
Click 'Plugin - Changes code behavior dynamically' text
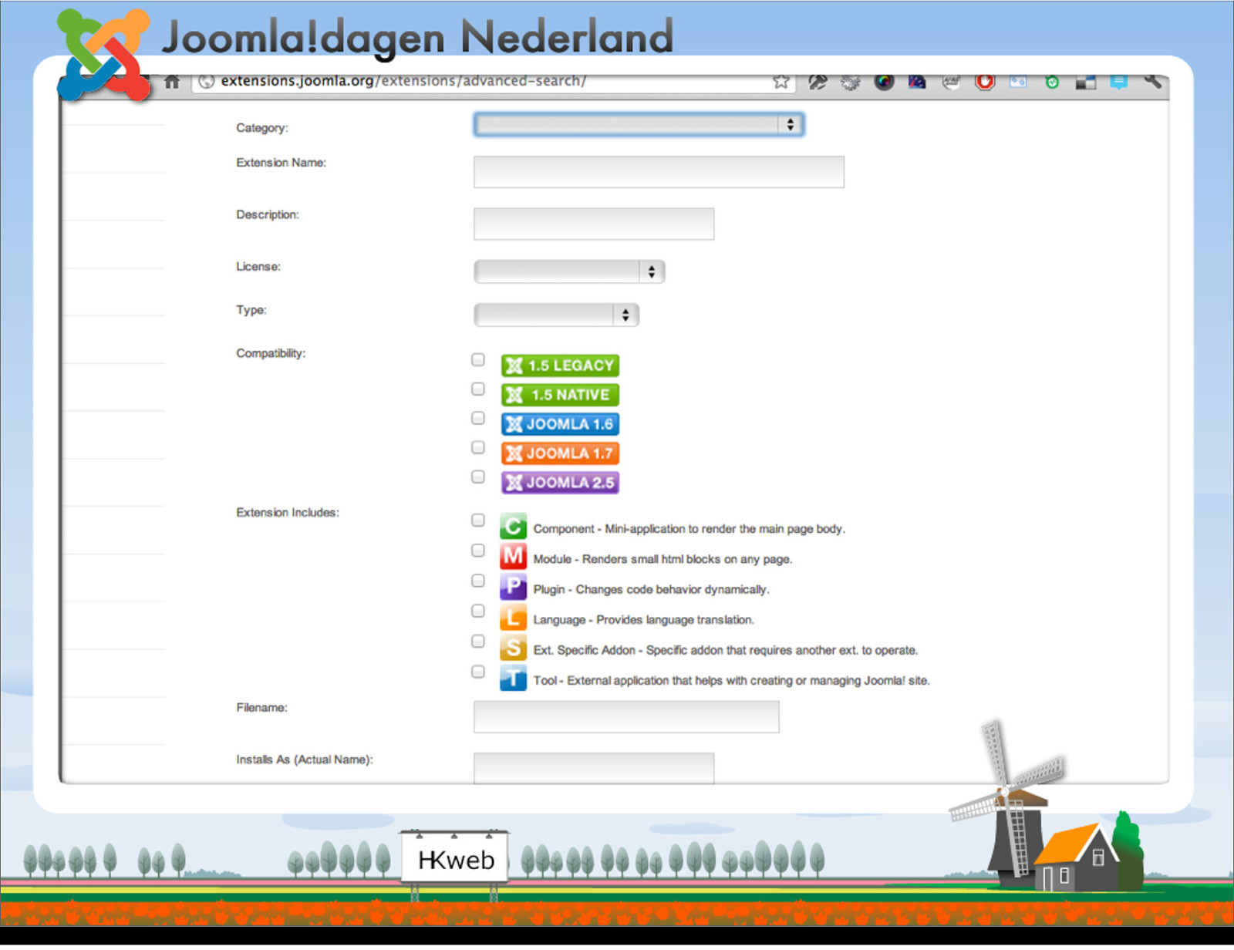[651, 590]
